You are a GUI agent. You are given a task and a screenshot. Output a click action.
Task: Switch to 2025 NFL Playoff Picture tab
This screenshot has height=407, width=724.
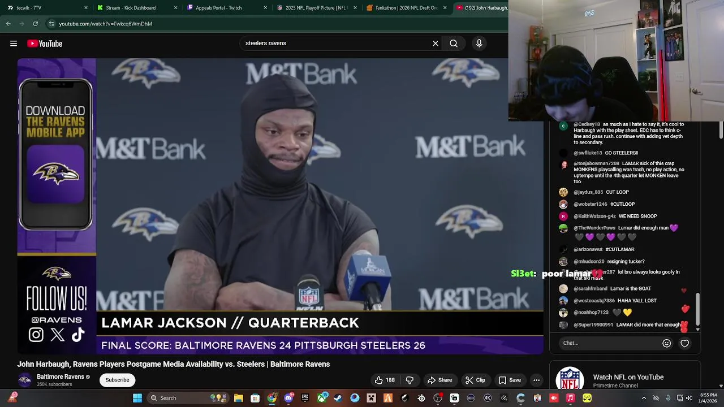pyautogui.click(x=316, y=8)
